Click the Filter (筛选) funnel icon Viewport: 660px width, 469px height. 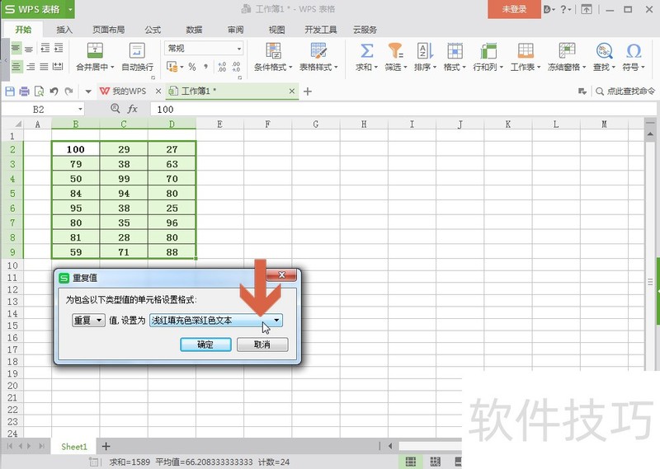click(x=395, y=51)
